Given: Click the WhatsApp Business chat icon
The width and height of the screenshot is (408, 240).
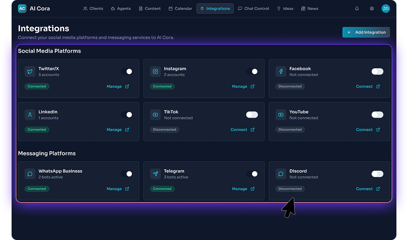Looking at the screenshot, I should [30, 174].
